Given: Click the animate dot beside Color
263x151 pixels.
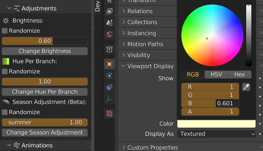Looking at the screenshot, I should [x=260, y=124].
